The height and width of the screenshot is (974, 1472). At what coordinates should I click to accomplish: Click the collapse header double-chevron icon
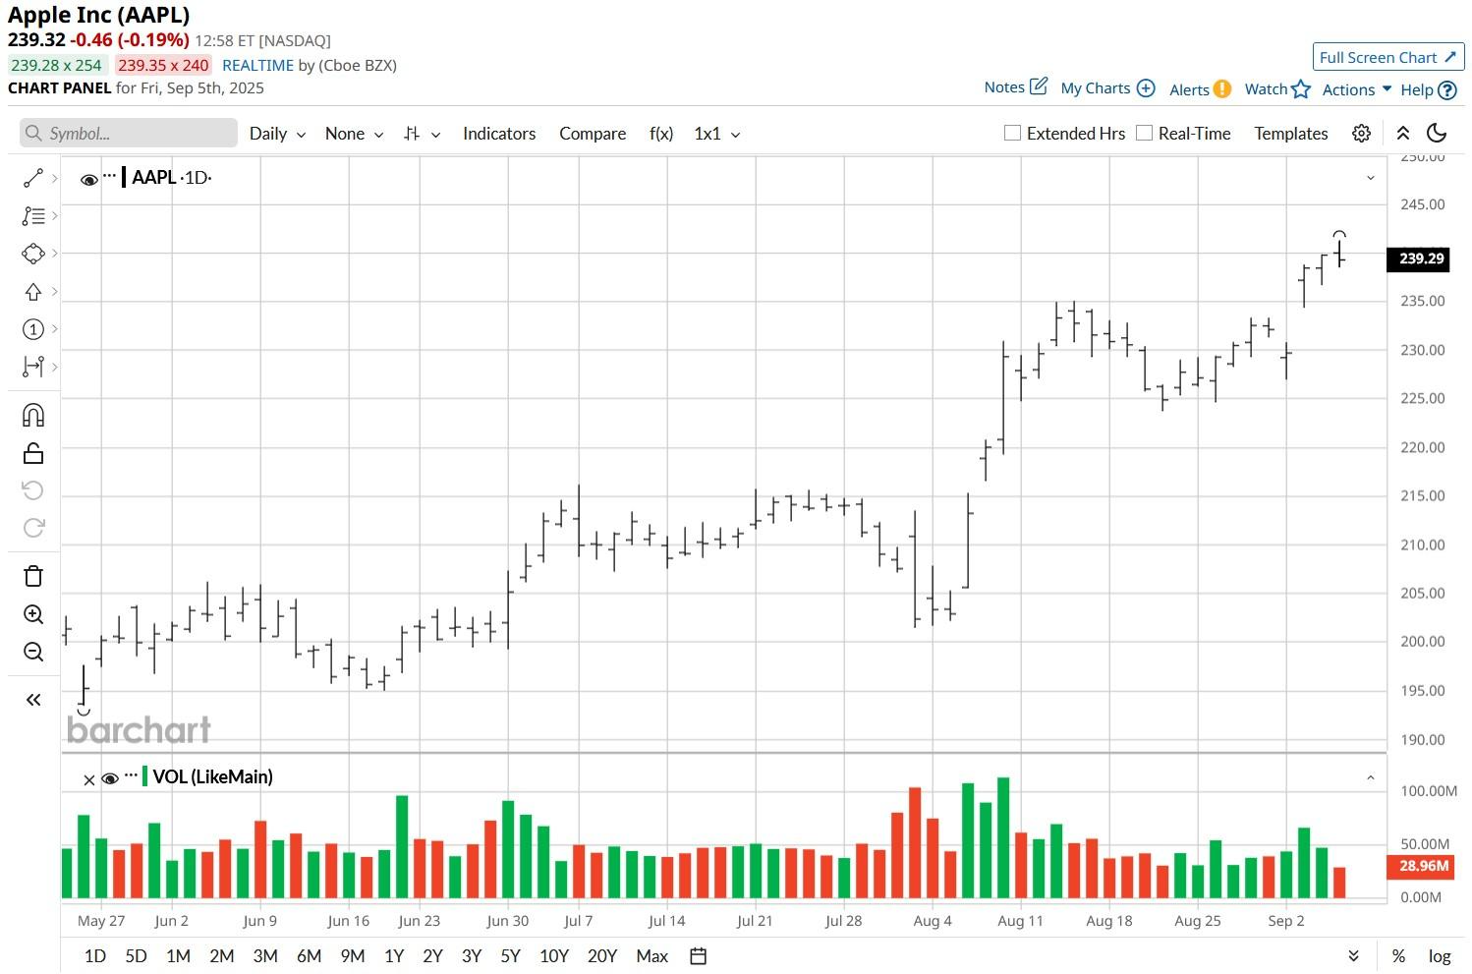pyautogui.click(x=1403, y=134)
